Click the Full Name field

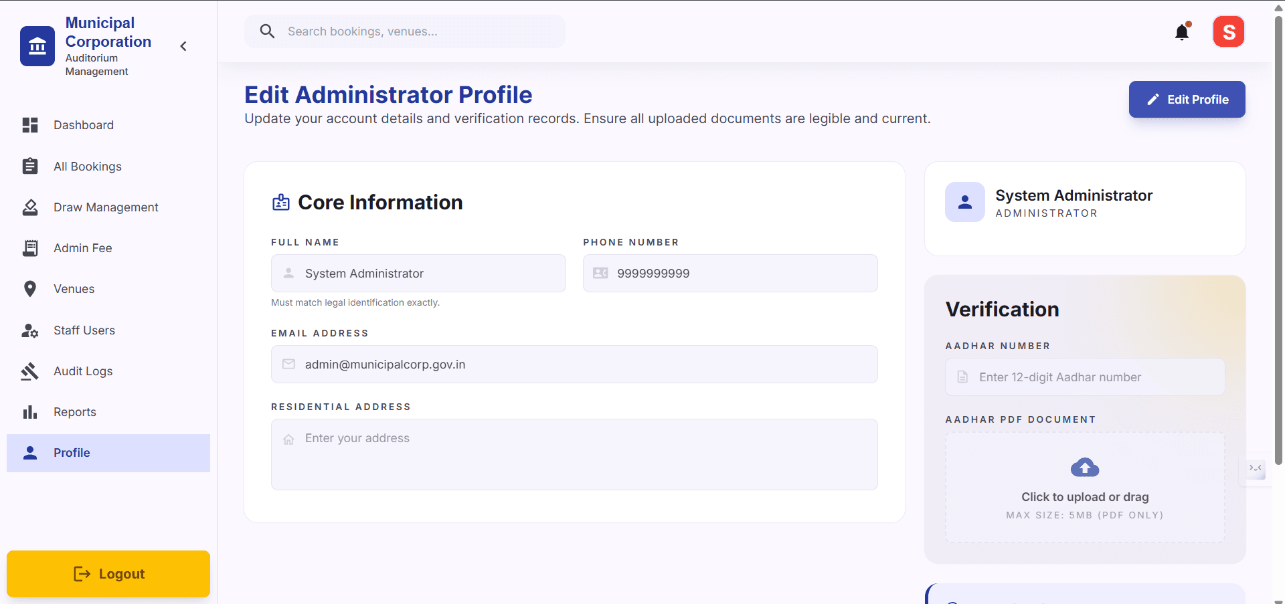418,273
